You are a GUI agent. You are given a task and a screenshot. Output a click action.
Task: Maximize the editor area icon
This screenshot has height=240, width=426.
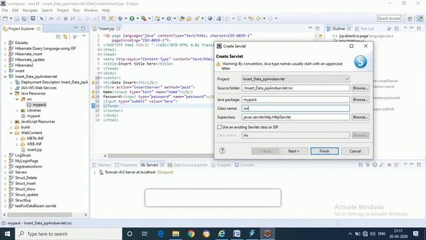point(318,28)
